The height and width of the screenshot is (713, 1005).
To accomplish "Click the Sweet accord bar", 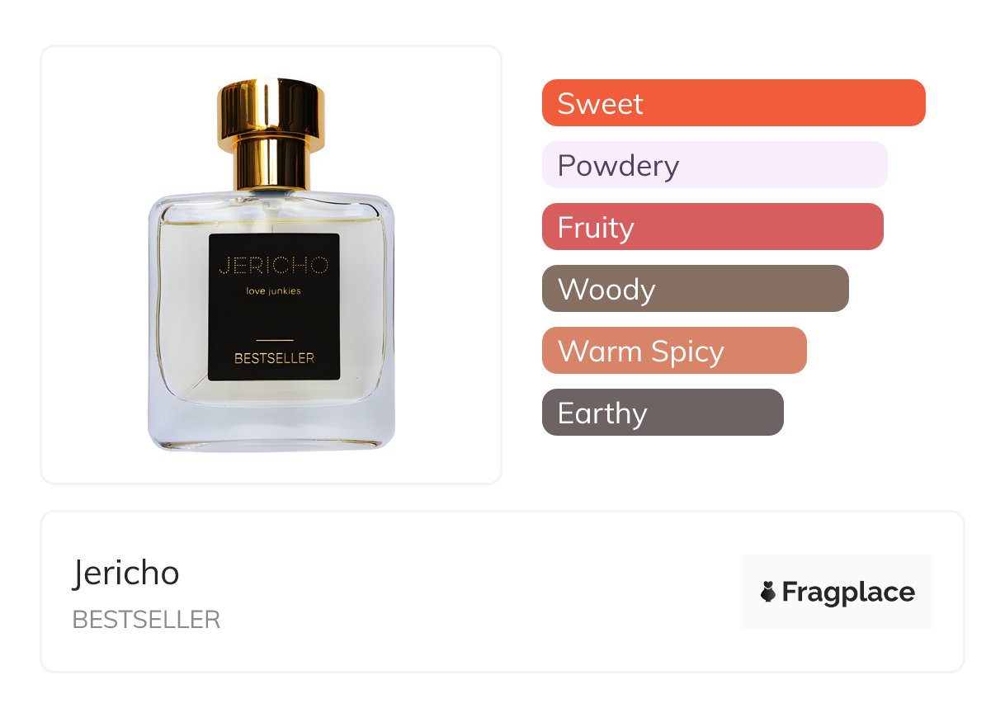I will click(734, 103).
